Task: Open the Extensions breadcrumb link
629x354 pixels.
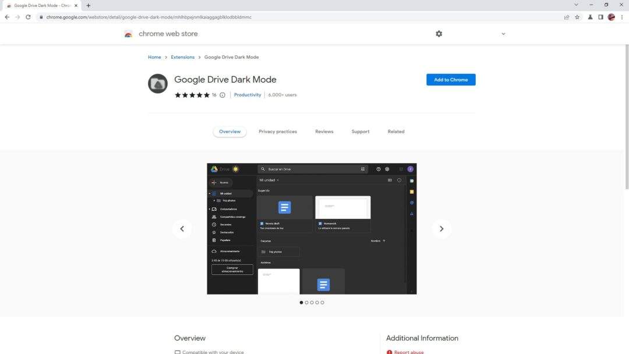Action: coord(182,57)
